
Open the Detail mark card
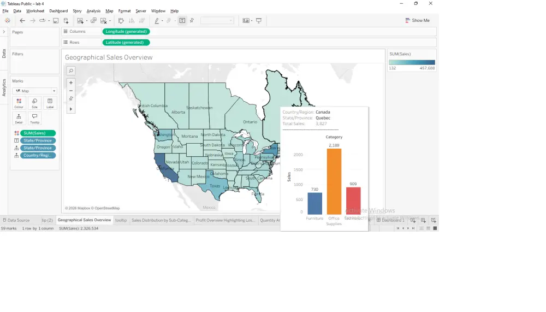pyautogui.click(x=19, y=119)
